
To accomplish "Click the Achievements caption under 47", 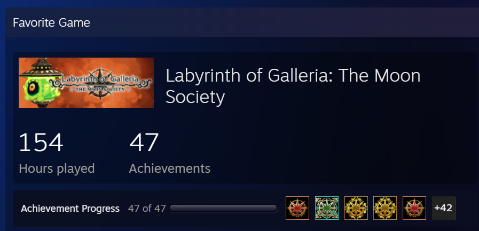I will (169, 169).
